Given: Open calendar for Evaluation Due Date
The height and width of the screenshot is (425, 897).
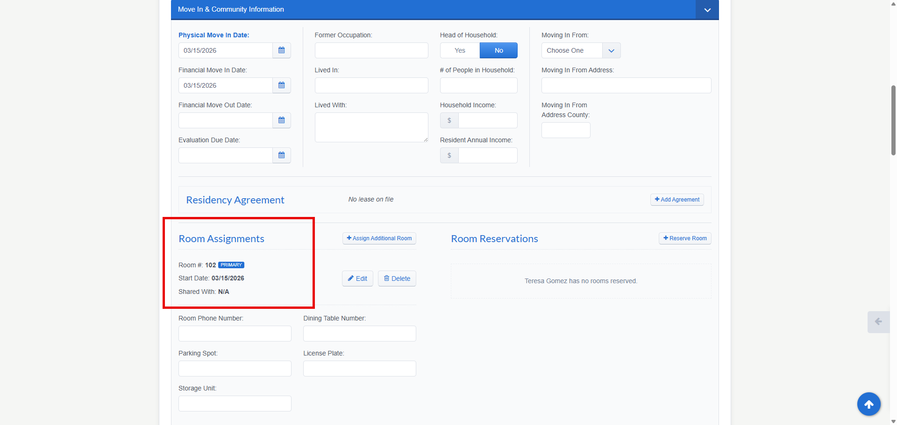Looking at the screenshot, I should [282, 155].
